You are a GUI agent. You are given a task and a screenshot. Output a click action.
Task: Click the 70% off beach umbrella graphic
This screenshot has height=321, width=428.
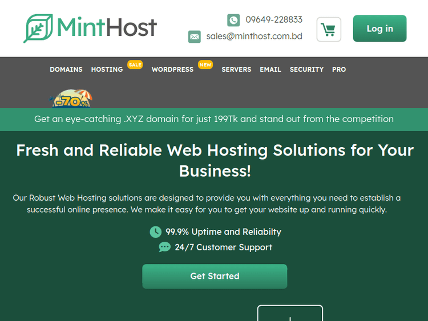click(x=72, y=99)
